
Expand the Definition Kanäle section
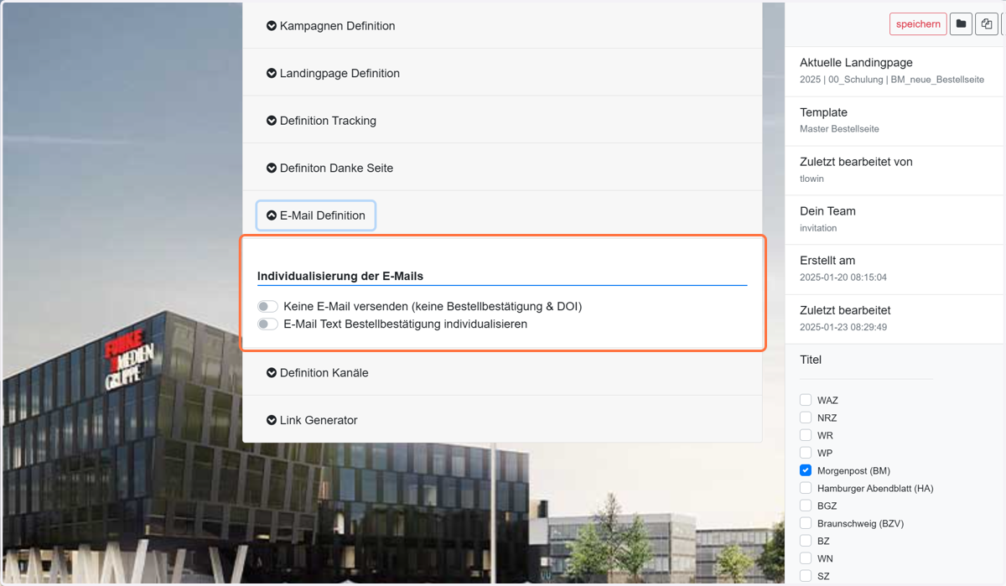[318, 372]
